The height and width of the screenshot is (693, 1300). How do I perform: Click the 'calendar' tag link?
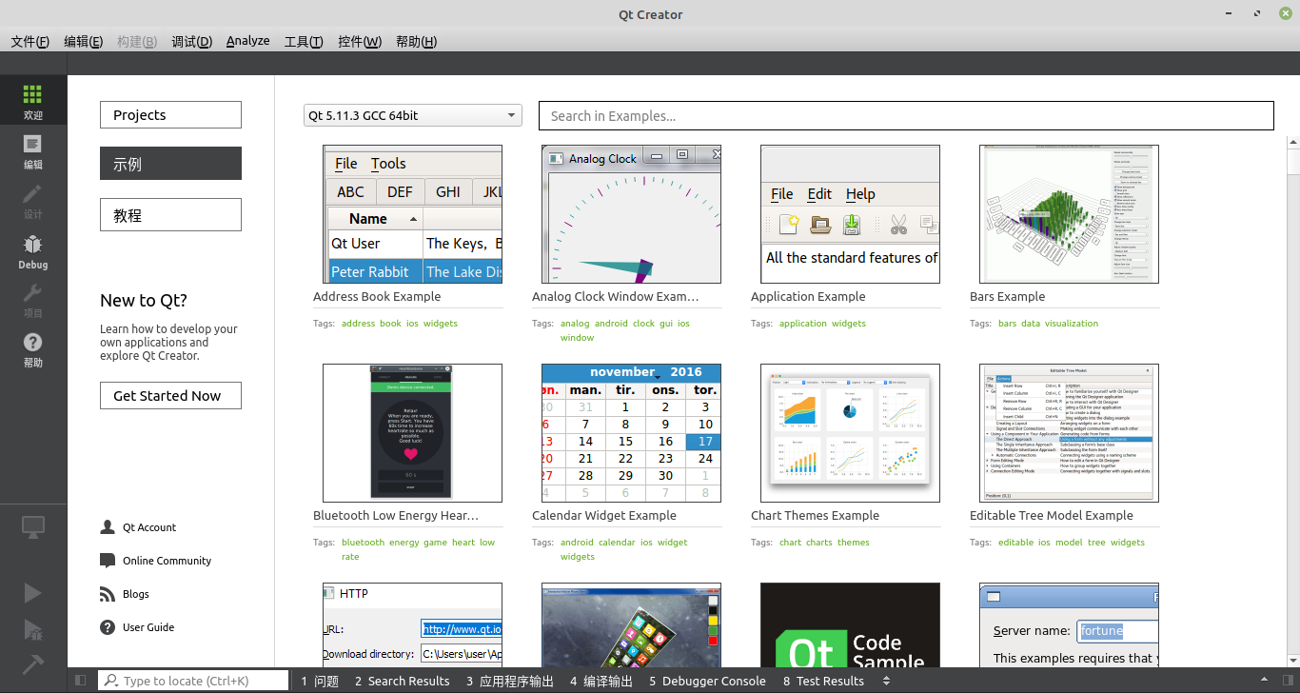coord(617,543)
